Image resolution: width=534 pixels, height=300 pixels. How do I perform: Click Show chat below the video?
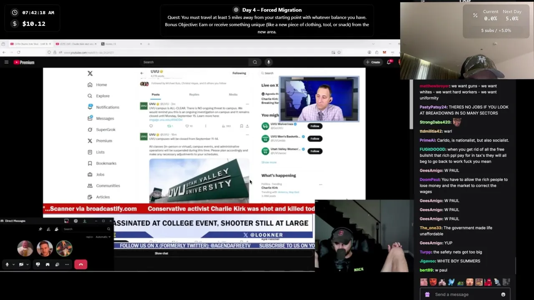161,253
